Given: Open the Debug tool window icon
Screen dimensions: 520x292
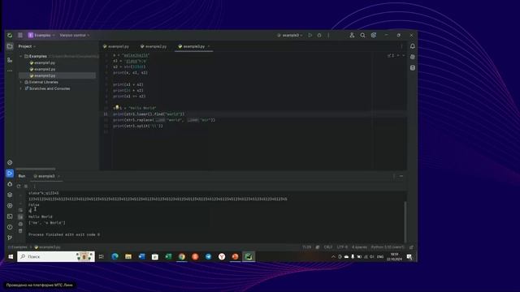Looking at the screenshot, I should 10,184.
